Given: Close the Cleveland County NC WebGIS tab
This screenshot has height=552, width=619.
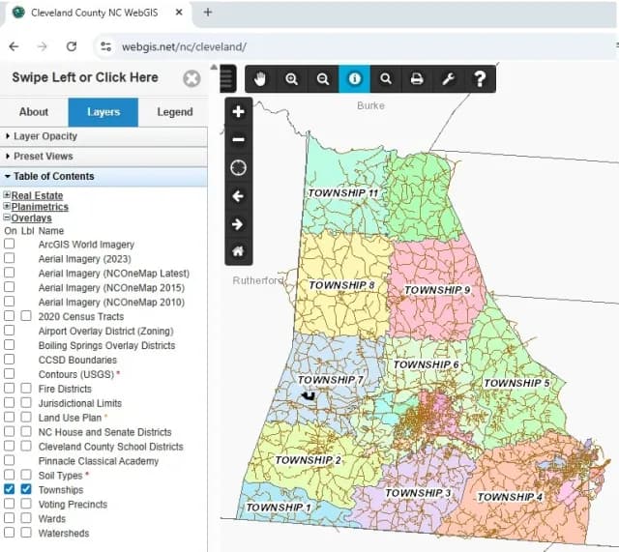Looking at the screenshot, I should (179, 13).
